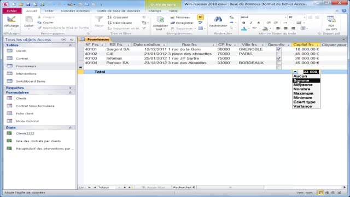This screenshot has height=197, width=350.
Task: Open the Interventions table
Action: (26, 74)
